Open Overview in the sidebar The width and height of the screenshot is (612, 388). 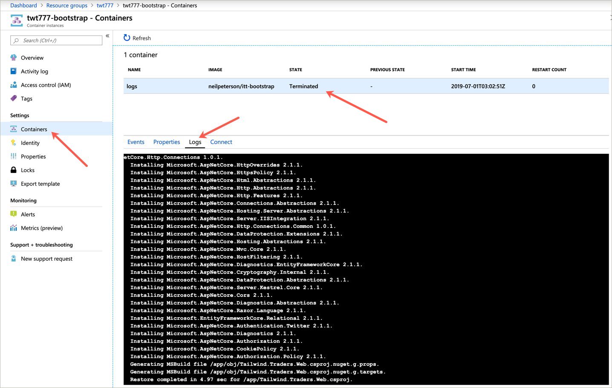click(x=32, y=58)
